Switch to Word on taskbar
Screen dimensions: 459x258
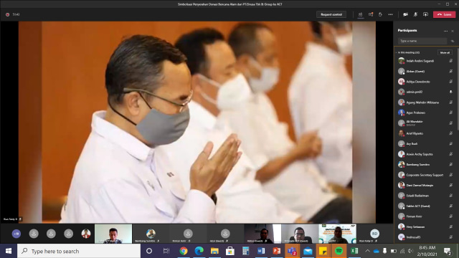tap(261, 251)
